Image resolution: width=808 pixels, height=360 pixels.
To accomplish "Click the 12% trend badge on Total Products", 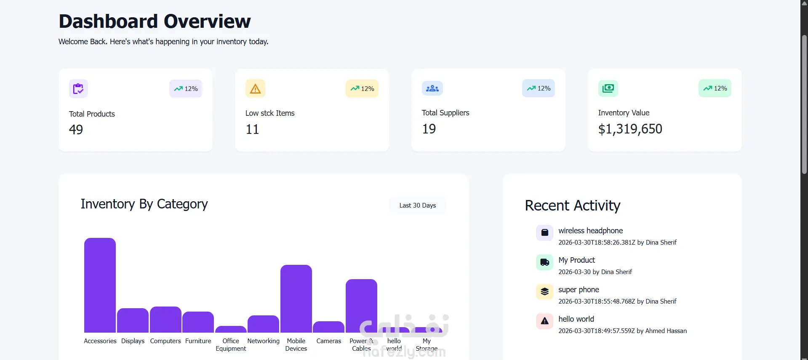I will (186, 89).
